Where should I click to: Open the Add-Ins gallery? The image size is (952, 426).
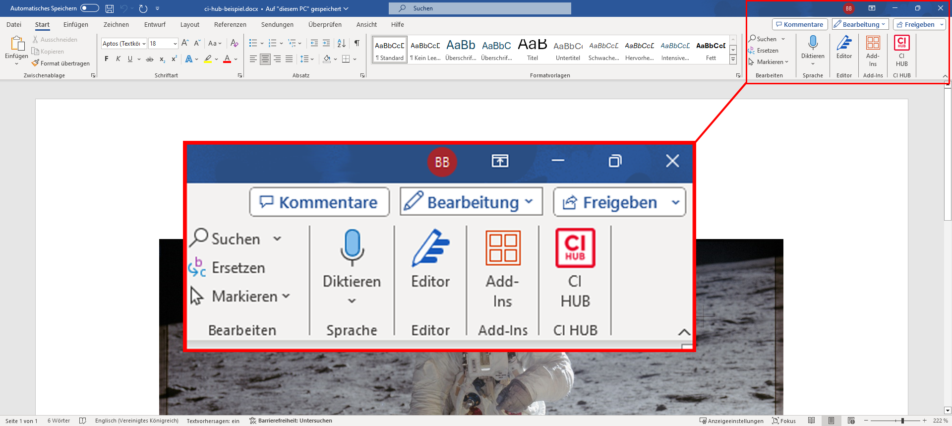(x=873, y=51)
